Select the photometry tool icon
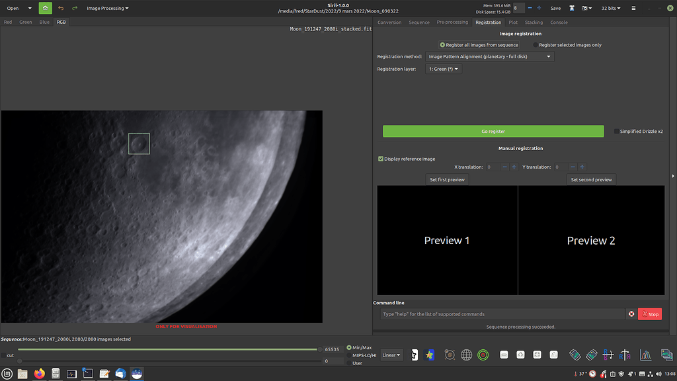The height and width of the screenshot is (381, 677). coord(483,355)
